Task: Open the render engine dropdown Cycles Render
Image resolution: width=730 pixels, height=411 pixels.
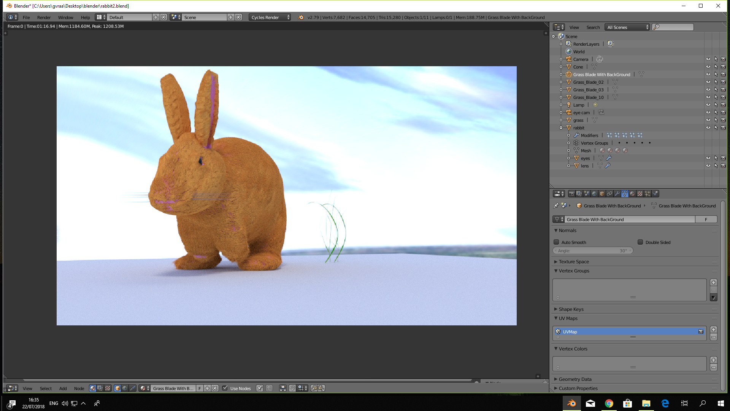Action: (270, 17)
